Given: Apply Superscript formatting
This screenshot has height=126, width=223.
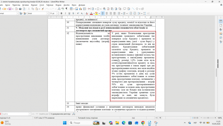Looking at the screenshot, I should click(78, 13).
